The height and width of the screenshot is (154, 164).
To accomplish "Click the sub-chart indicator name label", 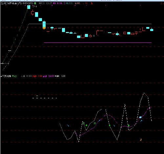I will click(6, 76).
